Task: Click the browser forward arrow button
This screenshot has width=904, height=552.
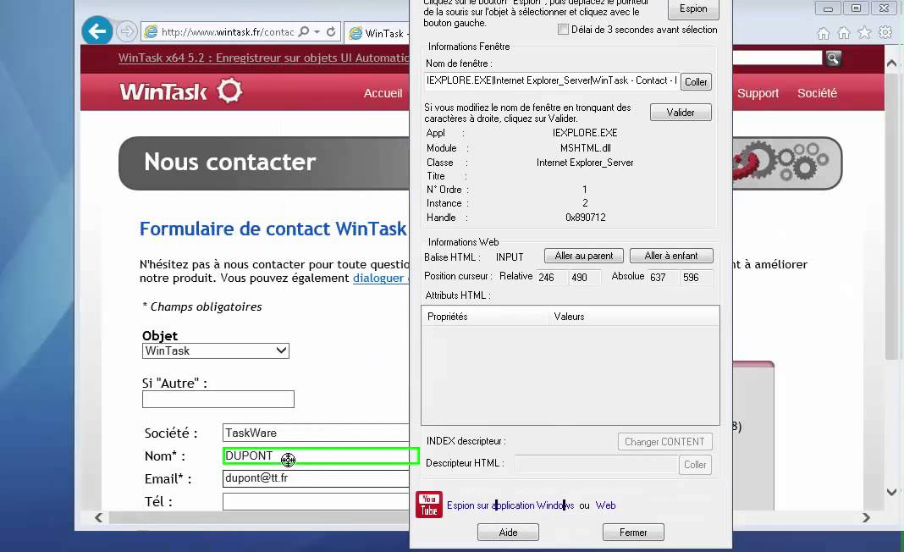Action: (126, 31)
